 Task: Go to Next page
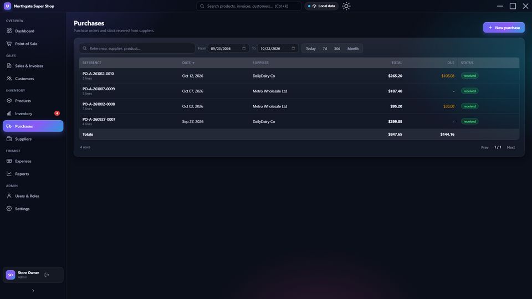pos(510,147)
